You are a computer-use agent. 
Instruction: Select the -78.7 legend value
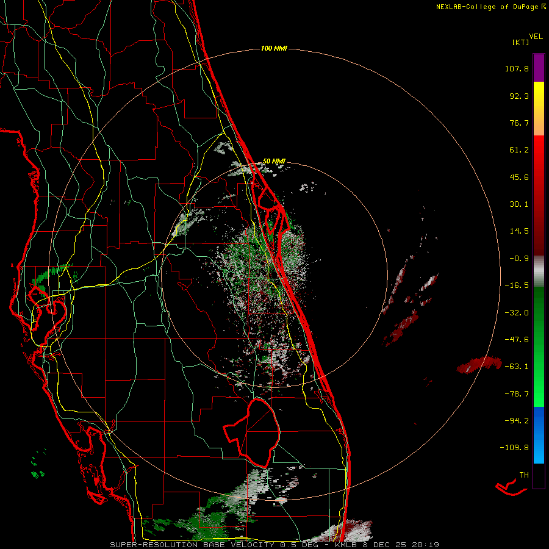[517, 394]
